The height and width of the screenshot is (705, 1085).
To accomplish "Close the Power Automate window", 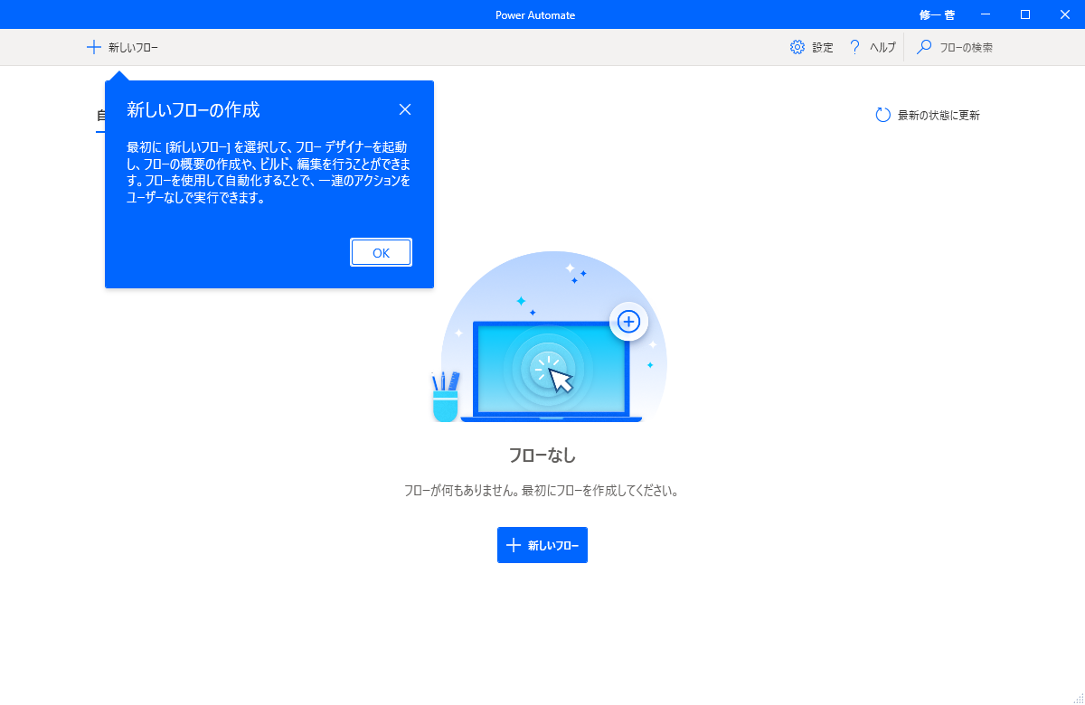I will pos(1065,14).
